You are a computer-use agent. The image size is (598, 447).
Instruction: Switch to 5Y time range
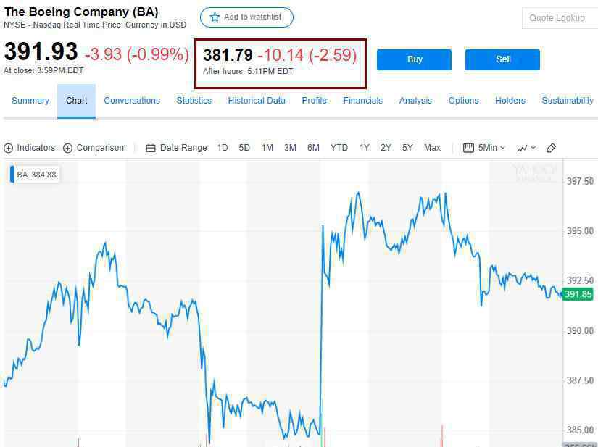(407, 148)
